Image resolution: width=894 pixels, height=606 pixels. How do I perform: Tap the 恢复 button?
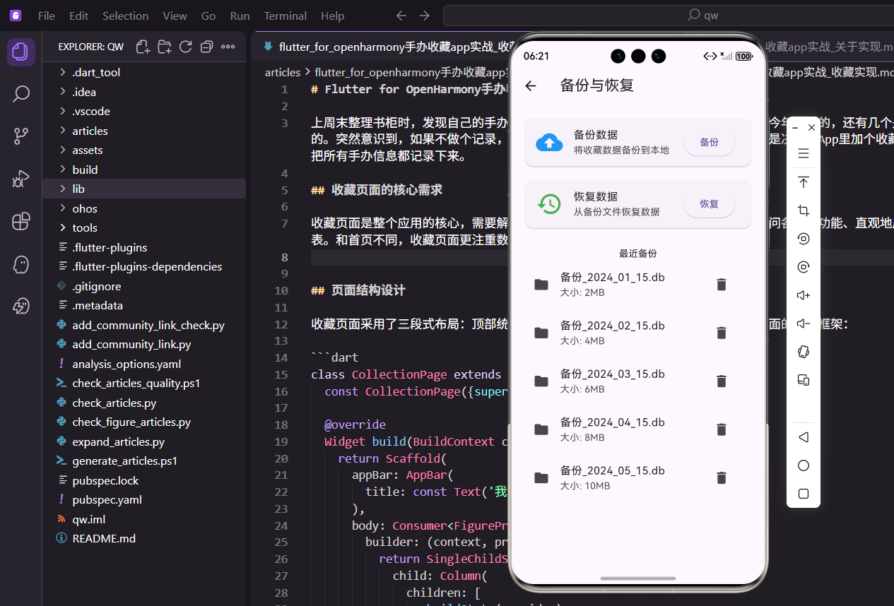pyautogui.click(x=709, y=204)
